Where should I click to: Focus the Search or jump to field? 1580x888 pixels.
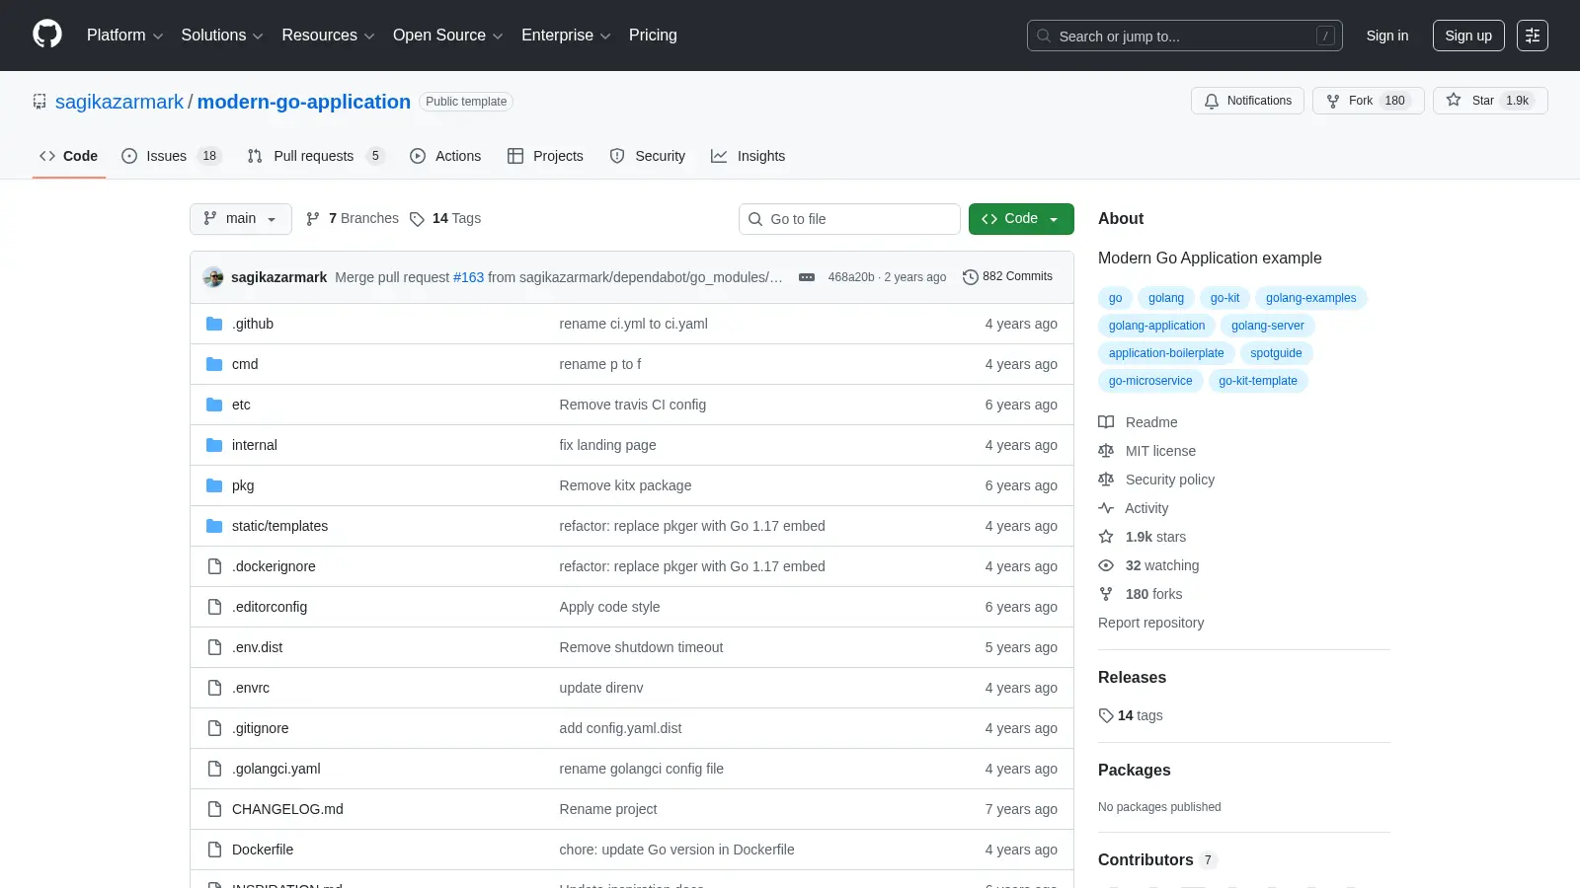click(x=1184, y=36)
